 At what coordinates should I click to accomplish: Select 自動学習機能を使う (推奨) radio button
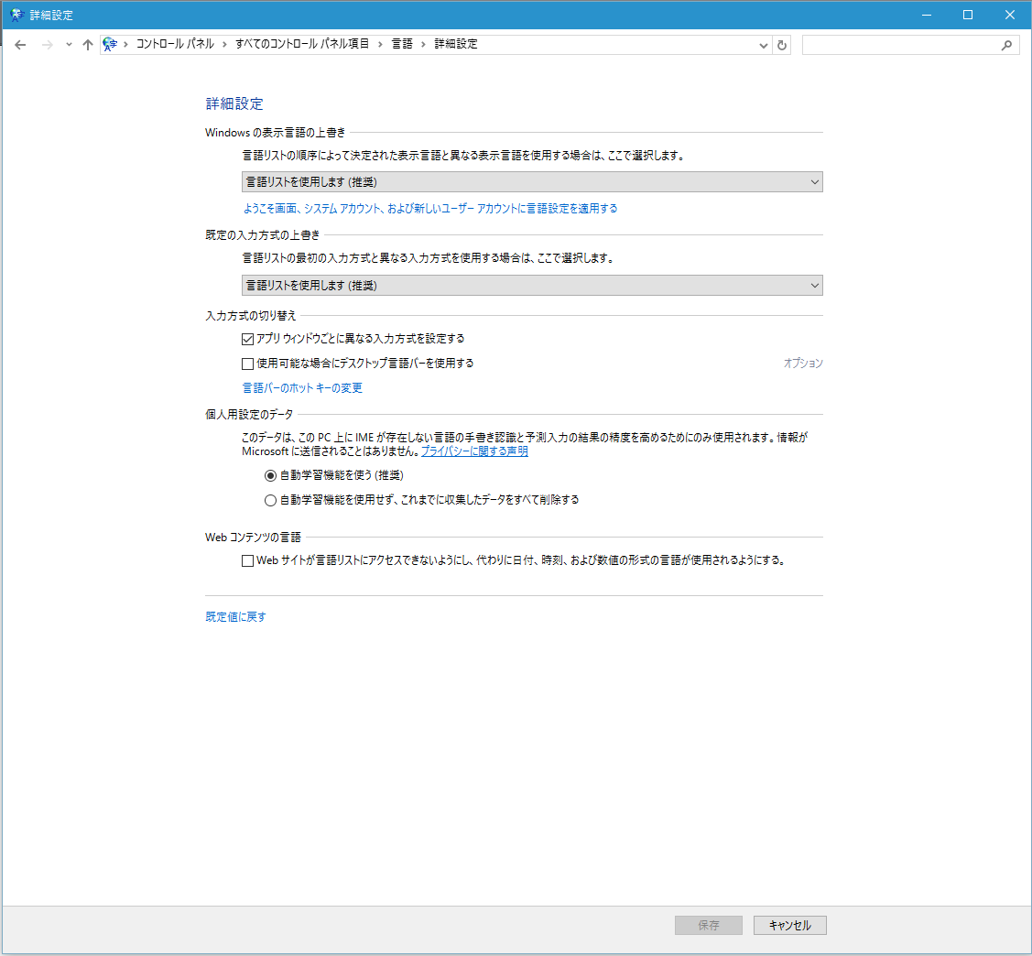pyautogui.click(x=270, y=475)
